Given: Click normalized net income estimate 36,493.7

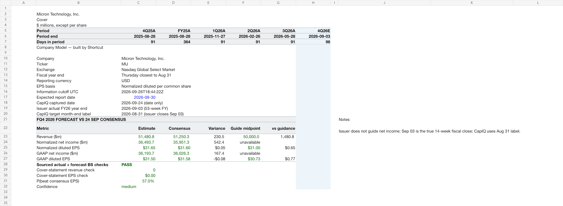Looking at the screenshot, I should [x=146, y=142].
